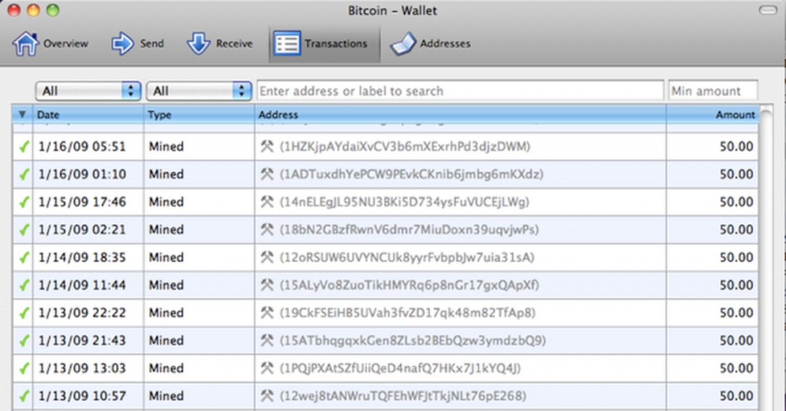Viewport: 786px width, 411px height.
Task: Click 50.00 amount in 1/13/09 13:03 row
Action: click(737, 368)
